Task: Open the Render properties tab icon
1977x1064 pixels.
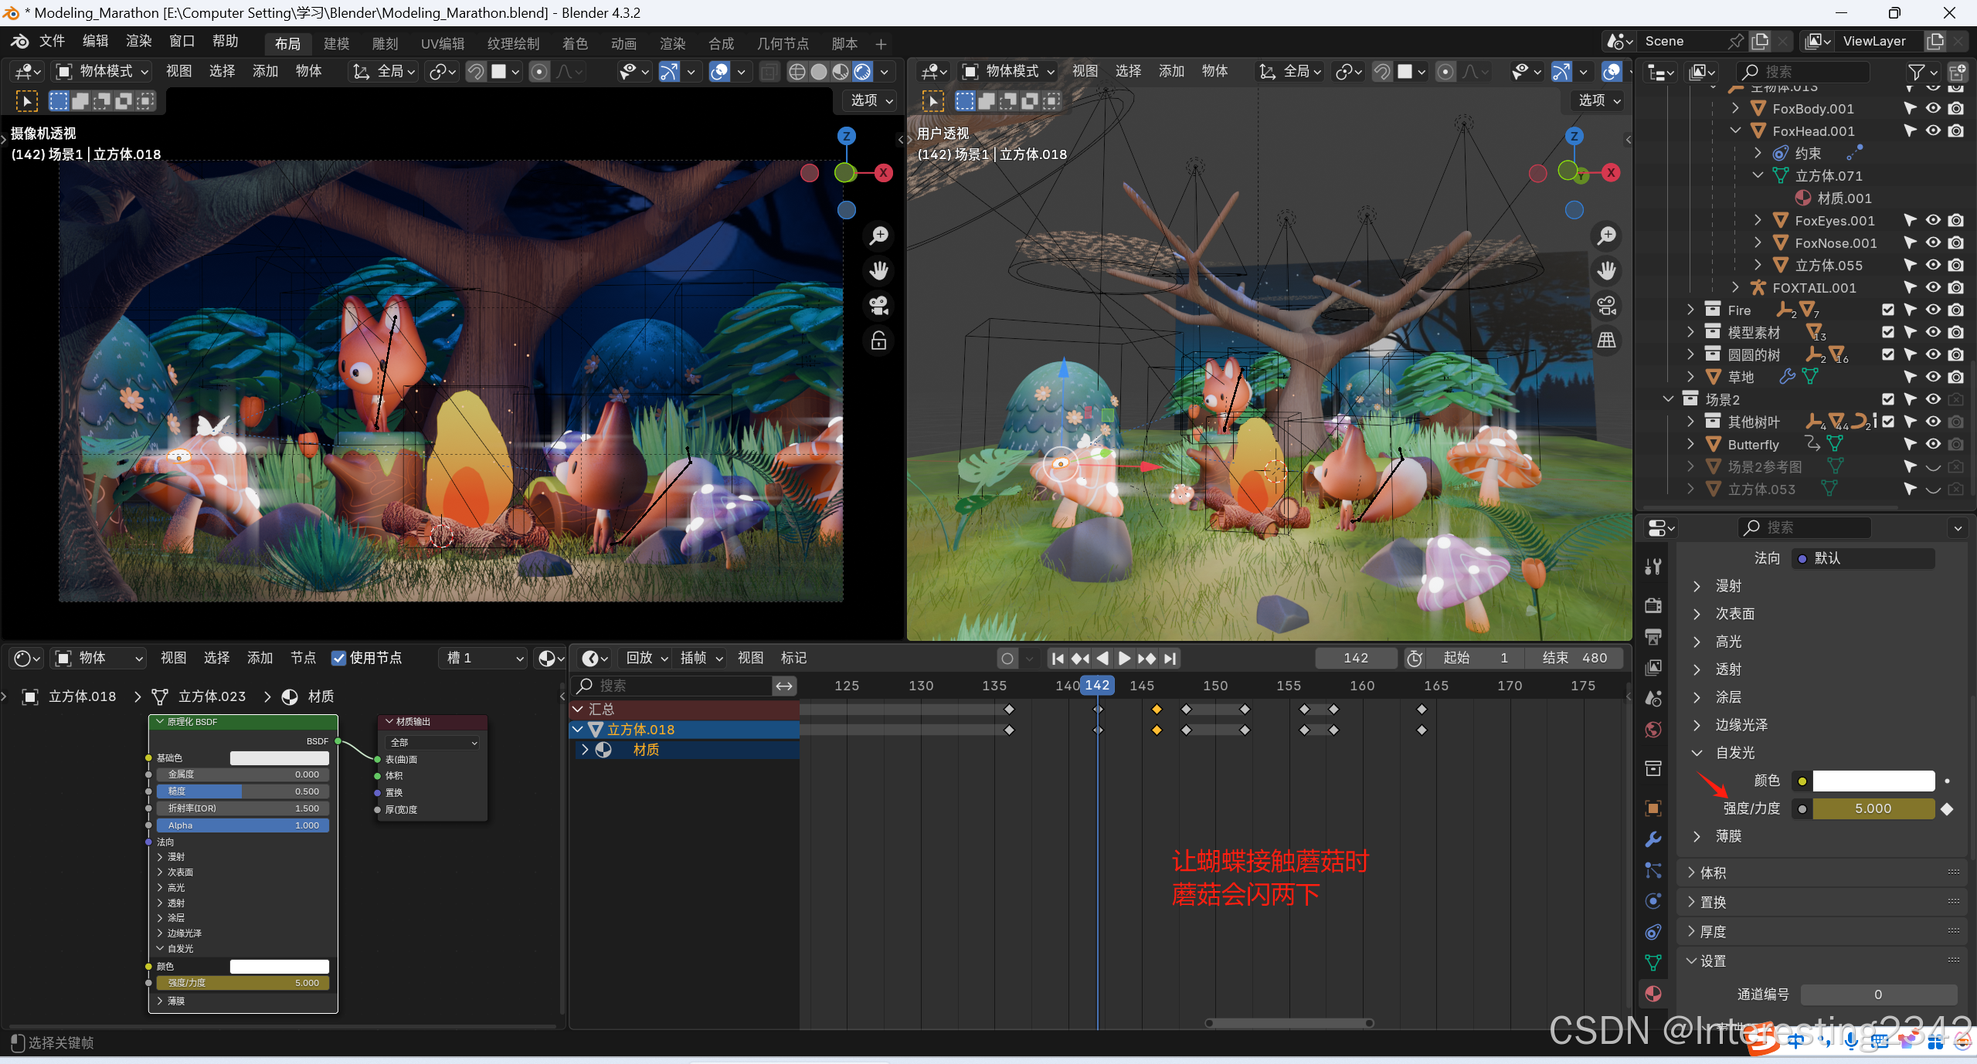Action: (x=1653, y=605)
